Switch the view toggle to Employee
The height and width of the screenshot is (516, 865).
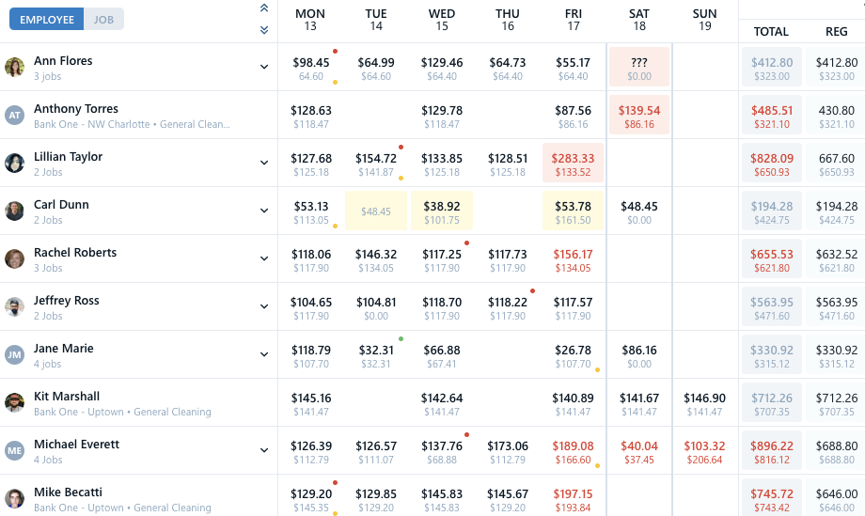(x=47, y=19)
